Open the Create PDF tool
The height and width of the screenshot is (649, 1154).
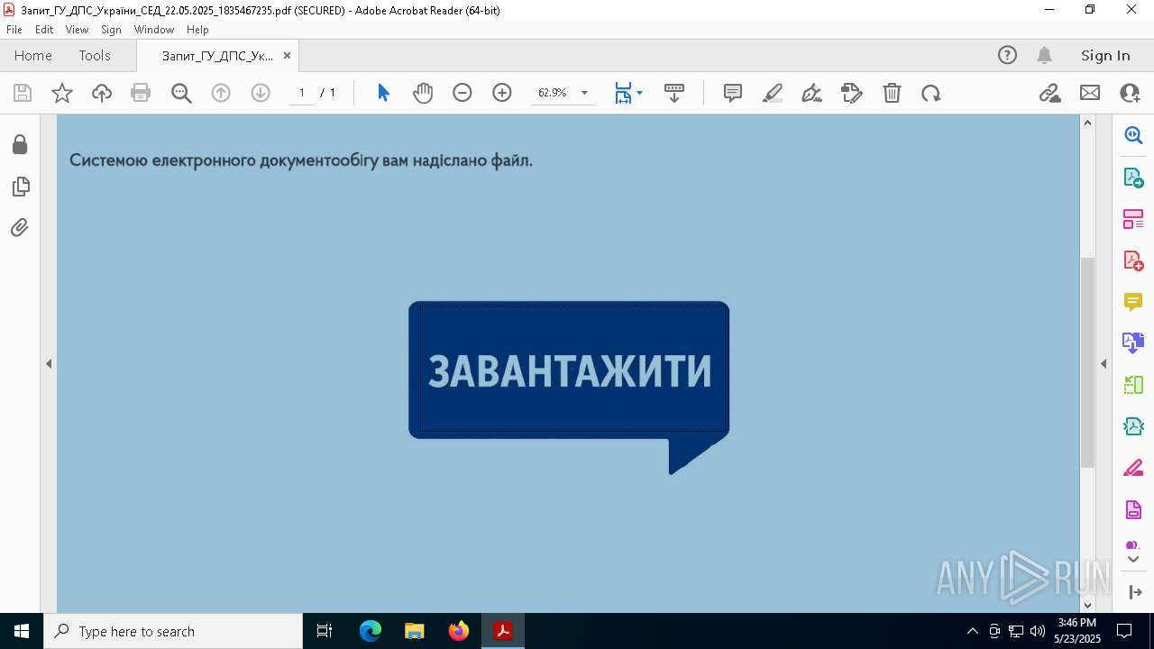1133,261
